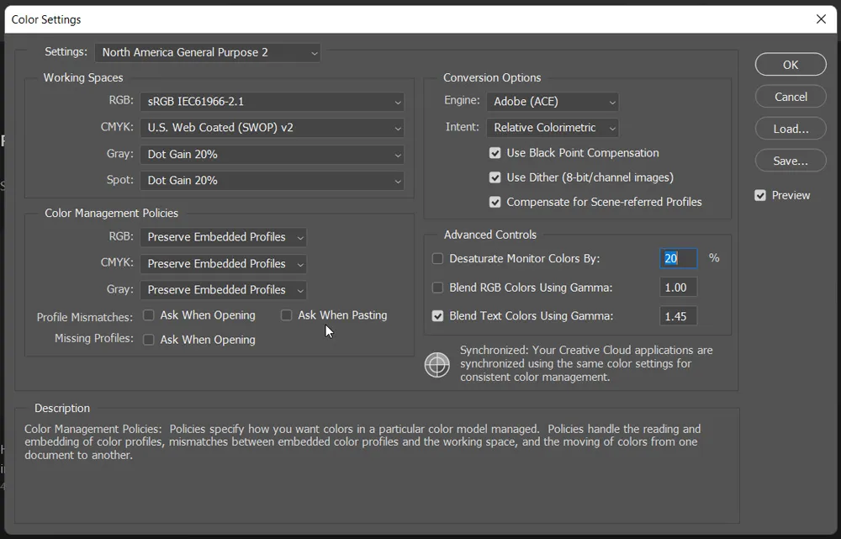This screenshot has height=539, width=841.
Task: Click the Desaturate Monitor Colors percentage field
Action: click(678, 259)
